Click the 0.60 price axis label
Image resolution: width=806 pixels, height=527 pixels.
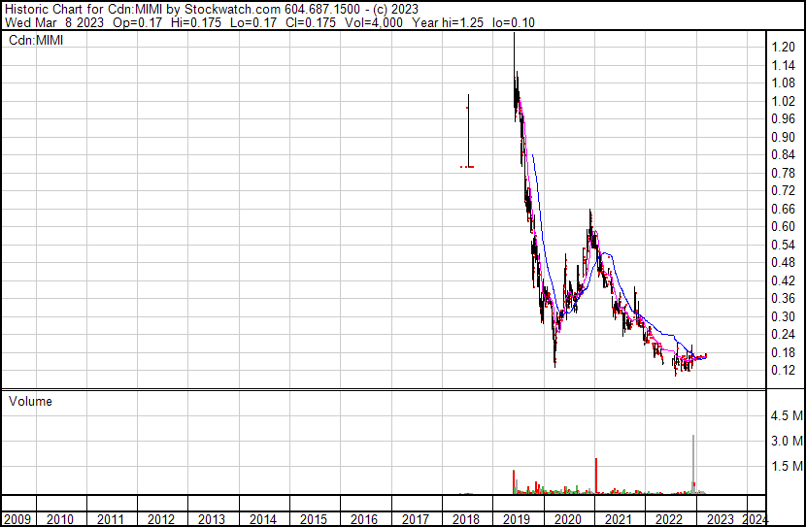783,226
